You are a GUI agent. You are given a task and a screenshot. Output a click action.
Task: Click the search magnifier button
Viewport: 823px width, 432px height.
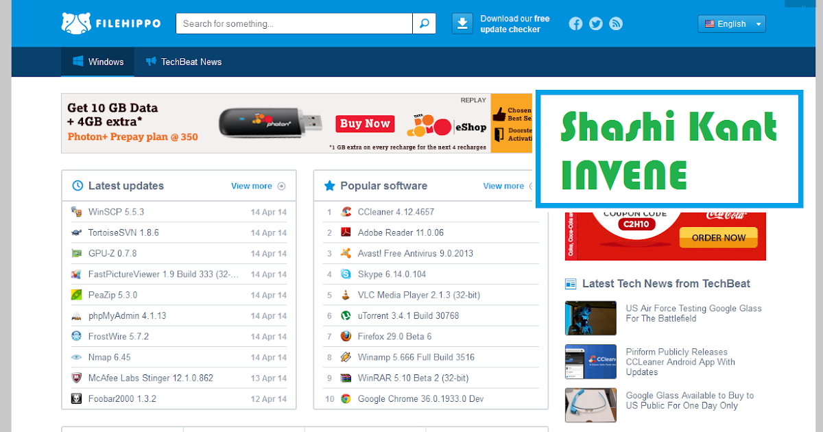point(424,23)
